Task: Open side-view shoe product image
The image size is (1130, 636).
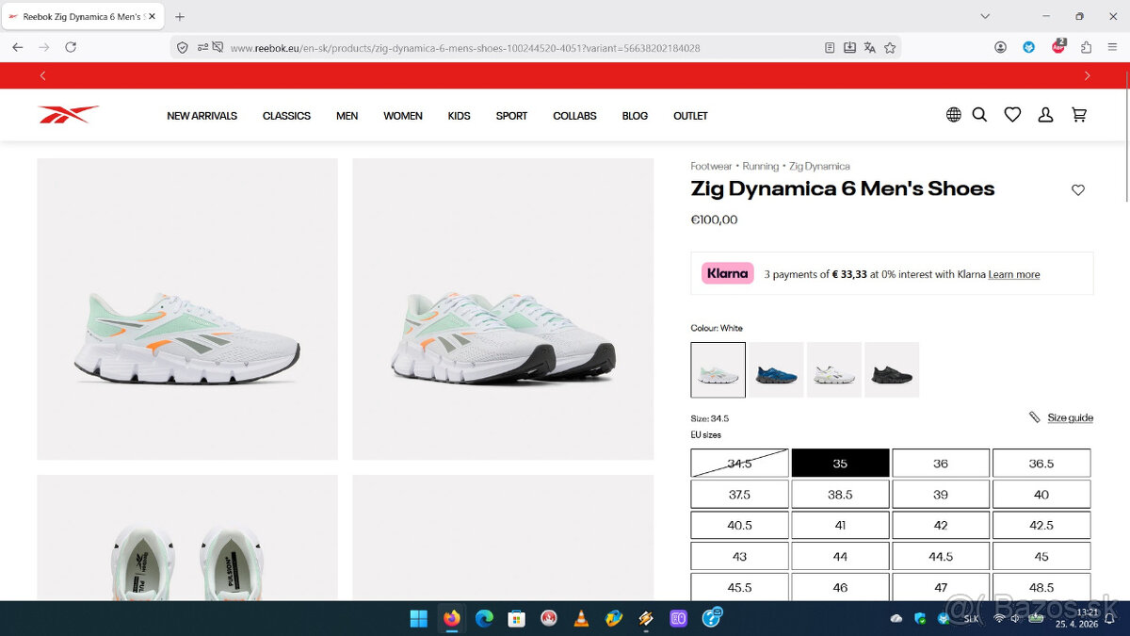Action: click(x=187, y=309)
